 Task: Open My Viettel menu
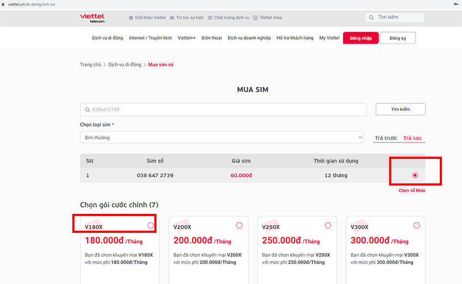[329, 38]
